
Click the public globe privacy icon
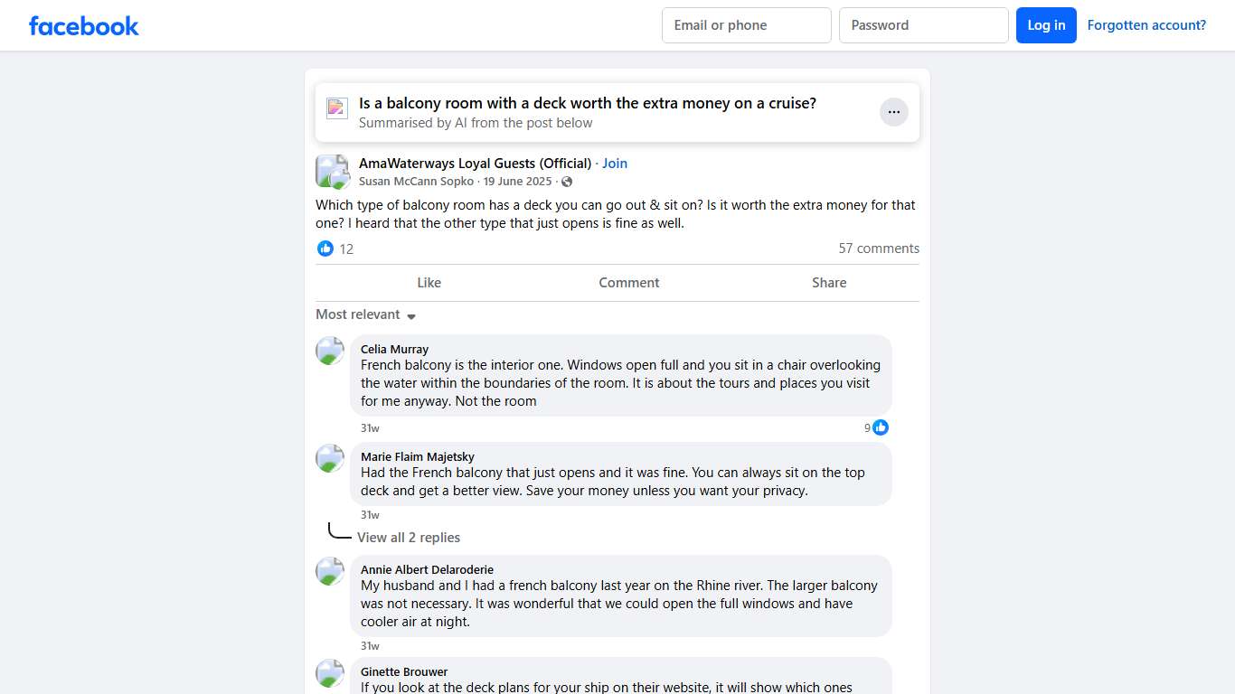coord(567,182)
